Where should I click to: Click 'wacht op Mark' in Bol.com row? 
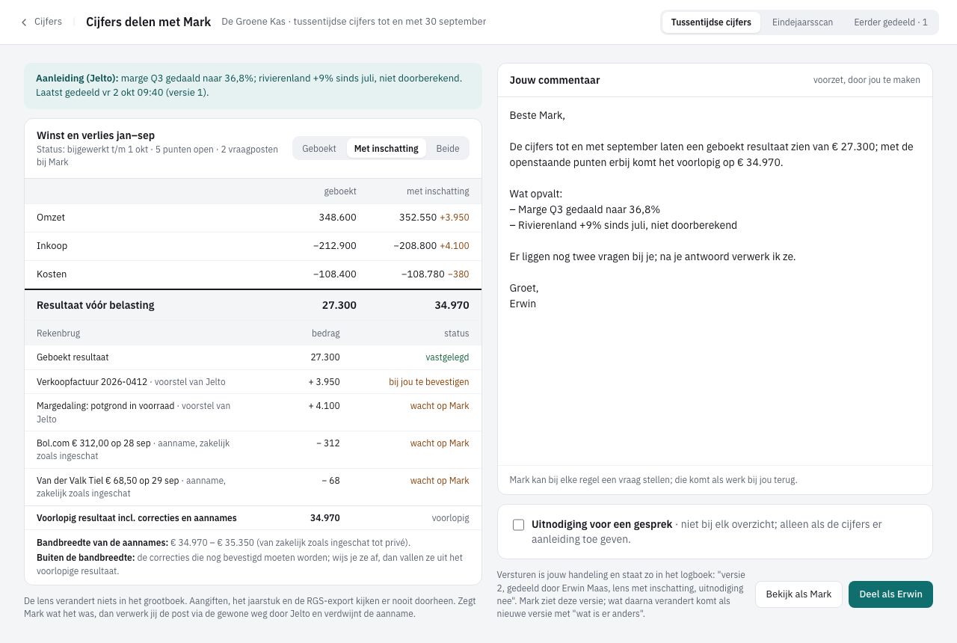pos(440,443)
